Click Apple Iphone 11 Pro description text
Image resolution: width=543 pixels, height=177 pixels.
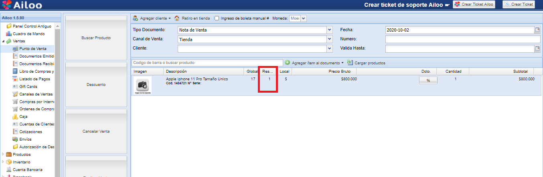(197, 79)
